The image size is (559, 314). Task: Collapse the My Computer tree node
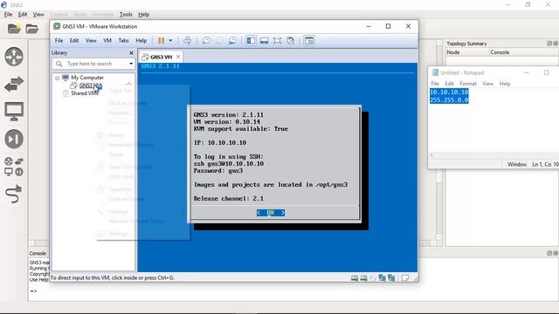[x=57, y=78]
